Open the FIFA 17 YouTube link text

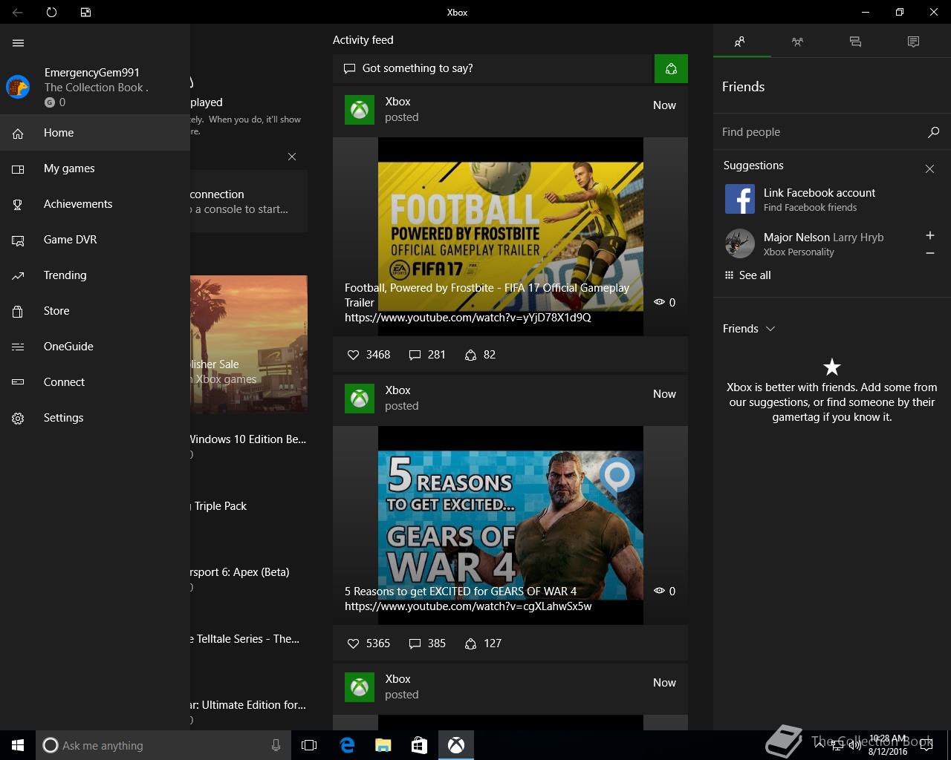coord(468,318)
